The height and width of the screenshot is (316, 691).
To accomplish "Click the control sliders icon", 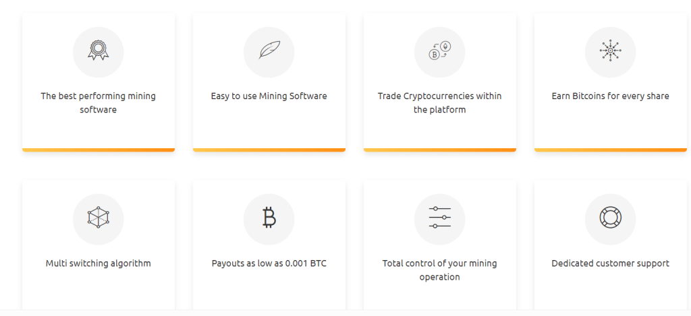I will (x=440, y=217).
